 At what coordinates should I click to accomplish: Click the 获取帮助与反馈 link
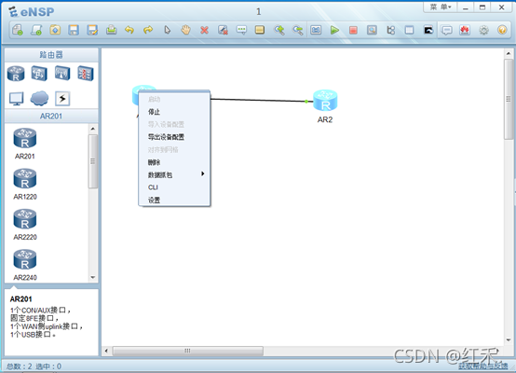(x=483, y=366)
